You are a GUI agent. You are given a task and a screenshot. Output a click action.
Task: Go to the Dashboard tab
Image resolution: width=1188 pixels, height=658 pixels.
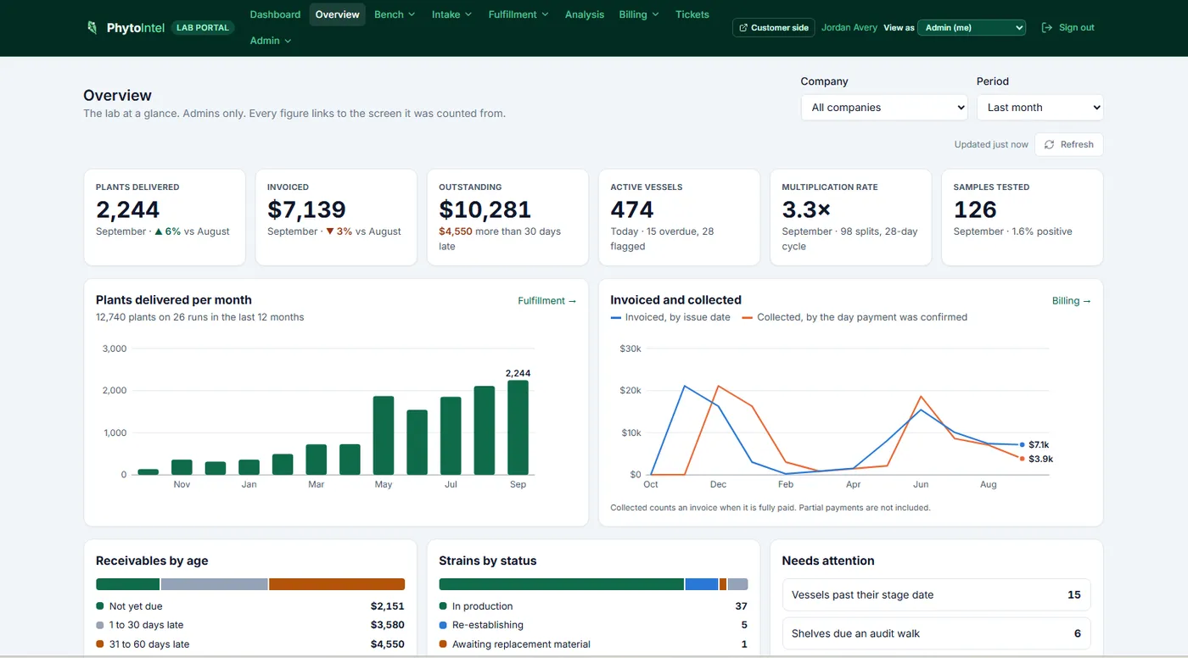point(275,14)
